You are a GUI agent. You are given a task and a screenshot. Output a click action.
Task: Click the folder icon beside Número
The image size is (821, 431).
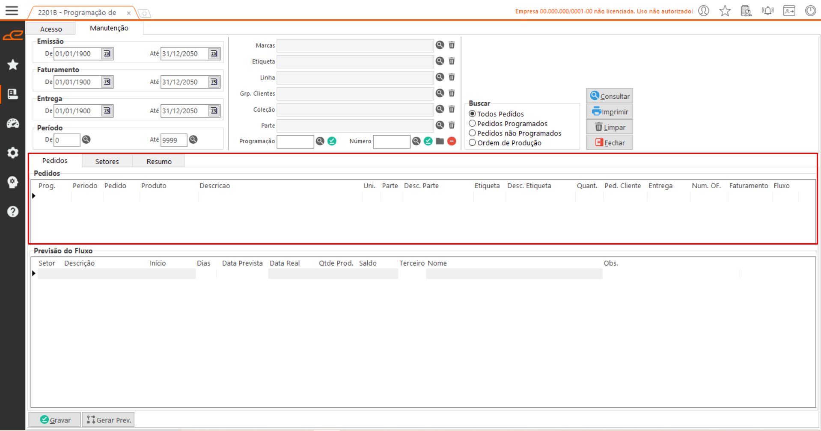tap(440, 141)
